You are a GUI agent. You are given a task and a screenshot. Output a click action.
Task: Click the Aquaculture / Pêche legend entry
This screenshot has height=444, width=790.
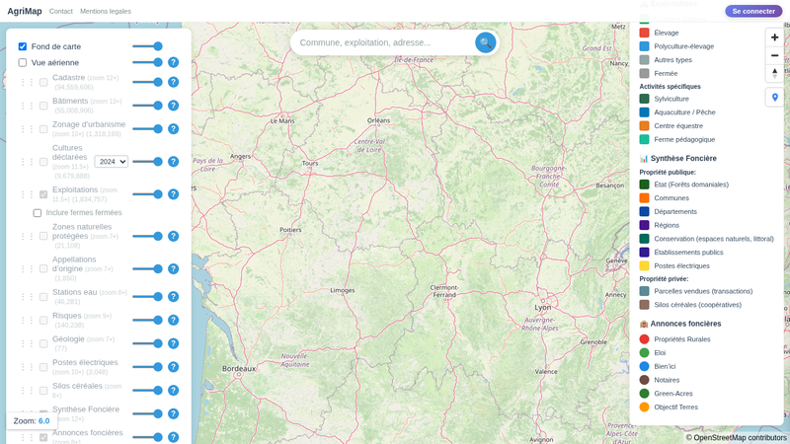tap(677, 112)
